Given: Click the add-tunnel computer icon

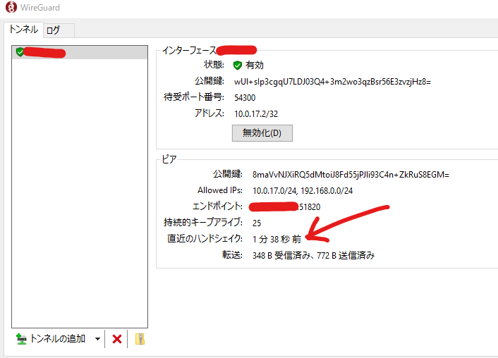Looking at the screenshot, I should (x=21, y=339).
